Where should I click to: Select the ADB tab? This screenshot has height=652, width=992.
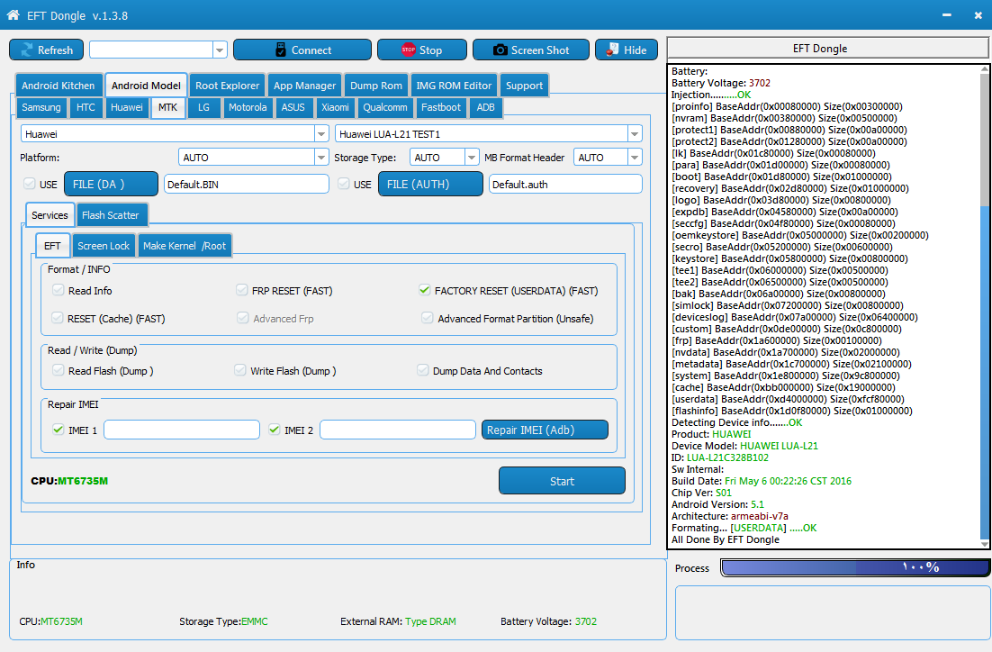(x=485, y=107)
